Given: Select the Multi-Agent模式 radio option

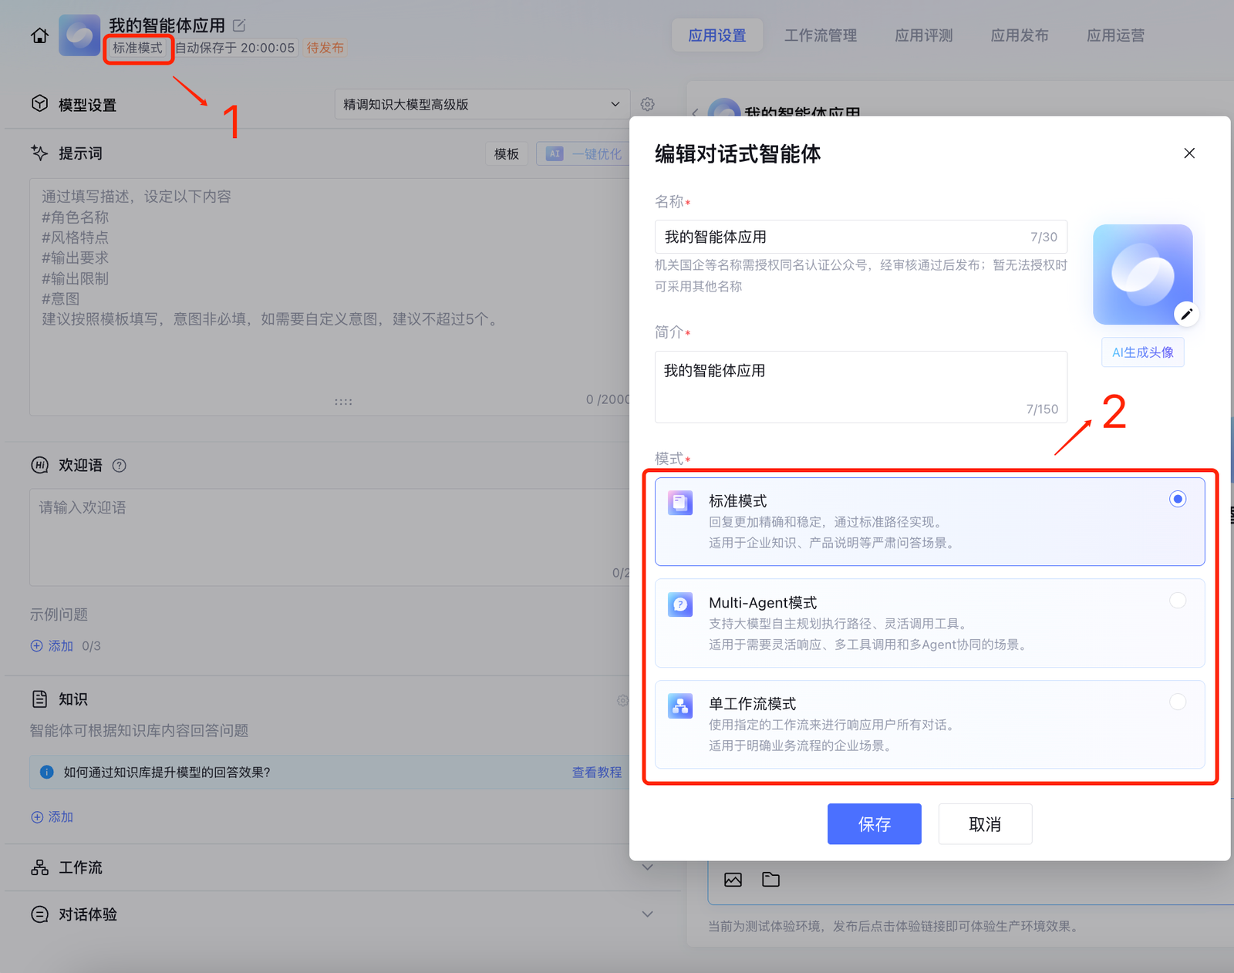Looking at the screenshot, I should coord(1177,601).
